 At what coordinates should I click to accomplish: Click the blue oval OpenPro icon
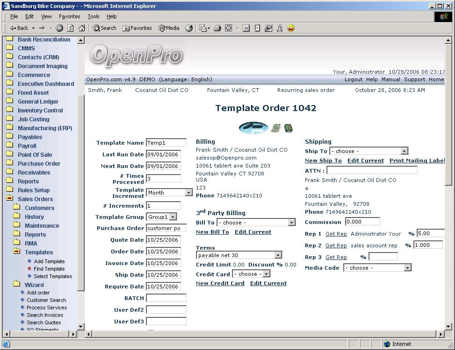pos(253,127)
